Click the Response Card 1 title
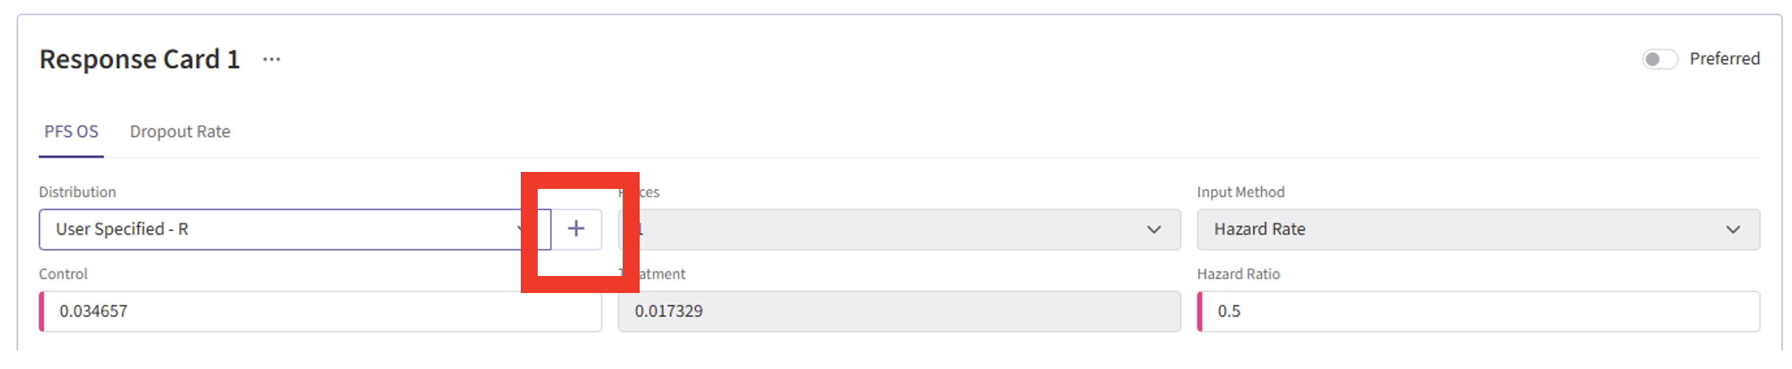This screenshot has width=1792, height=369. click(140, 59)
